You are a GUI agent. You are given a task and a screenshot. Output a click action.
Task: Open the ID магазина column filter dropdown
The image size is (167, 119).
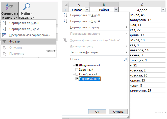[x=87, y=10]
